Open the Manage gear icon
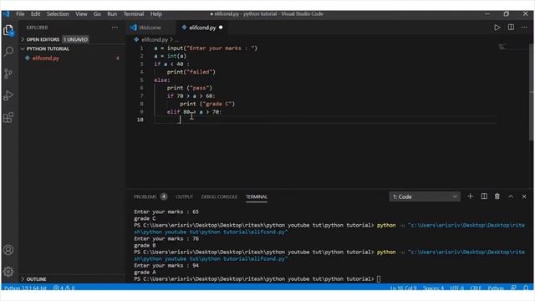Screen dimensions: 535x301 [x=8, y=272]
